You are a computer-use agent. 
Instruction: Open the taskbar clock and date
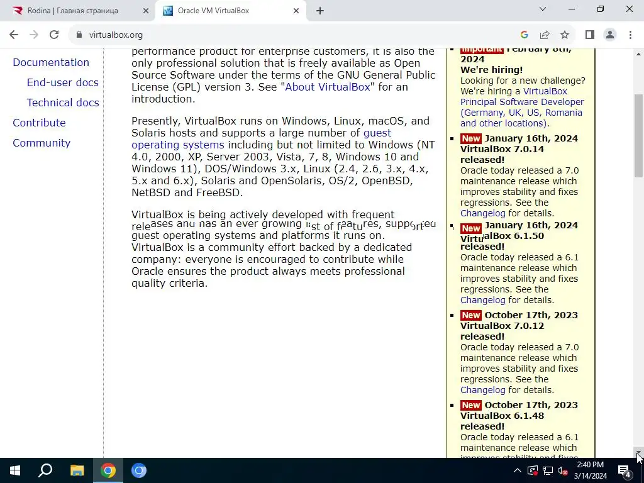[590, 470]
